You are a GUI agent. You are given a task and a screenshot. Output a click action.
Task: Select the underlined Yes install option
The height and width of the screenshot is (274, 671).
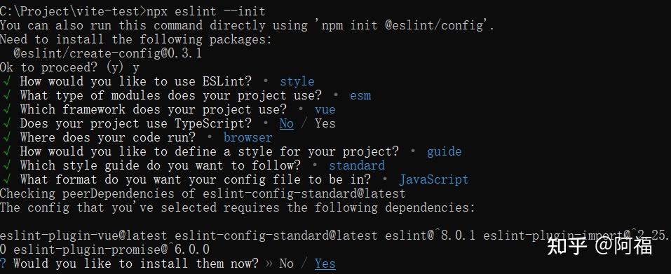click(325, 263)
